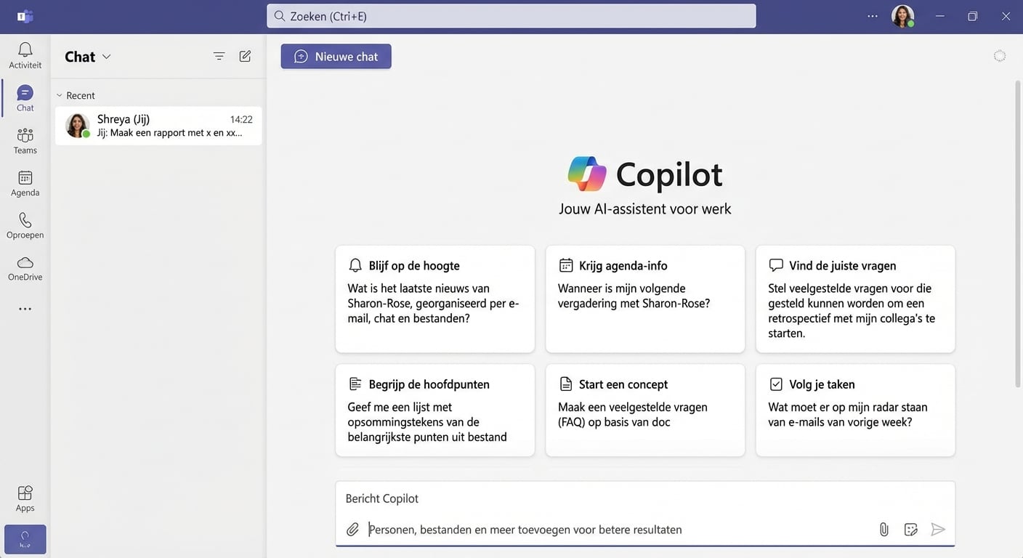Open the title bar more options menu
This screenshot has width=1023, height=558.
click(872, 15)
